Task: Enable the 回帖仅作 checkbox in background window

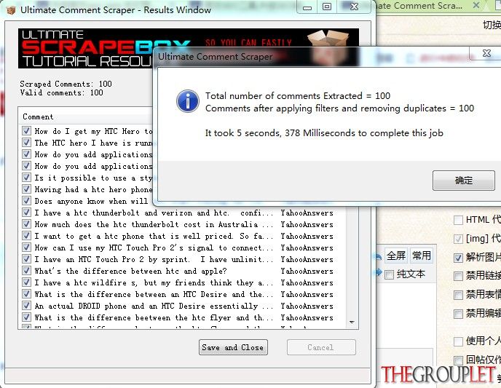Action: click(458, 360)
